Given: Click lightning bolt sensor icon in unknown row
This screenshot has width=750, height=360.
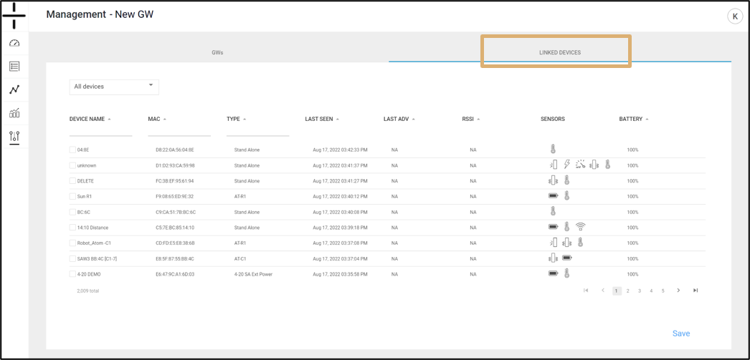Looking at the screenshot, I should (x=567, y=165).
